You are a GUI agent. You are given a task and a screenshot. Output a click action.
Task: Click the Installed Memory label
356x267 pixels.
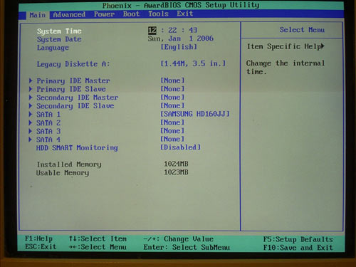pyautogui.click(x=69, y=164)
